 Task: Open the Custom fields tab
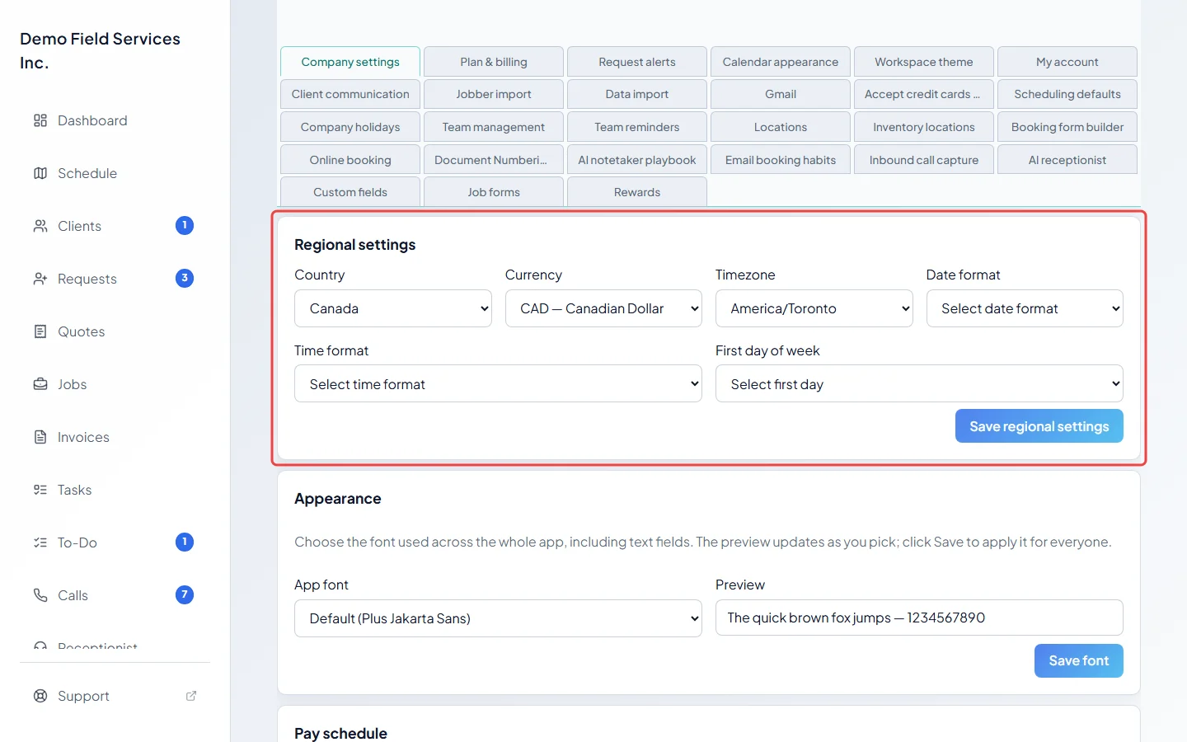pyautogui.click(x=350, y=192)
